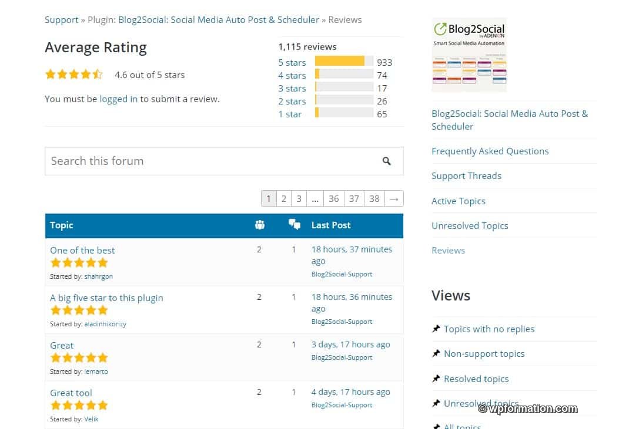Viewport: 619px width, 429px height.
Task: Open Reviews in sidebar menu
Action: click(x=448, y=250)
